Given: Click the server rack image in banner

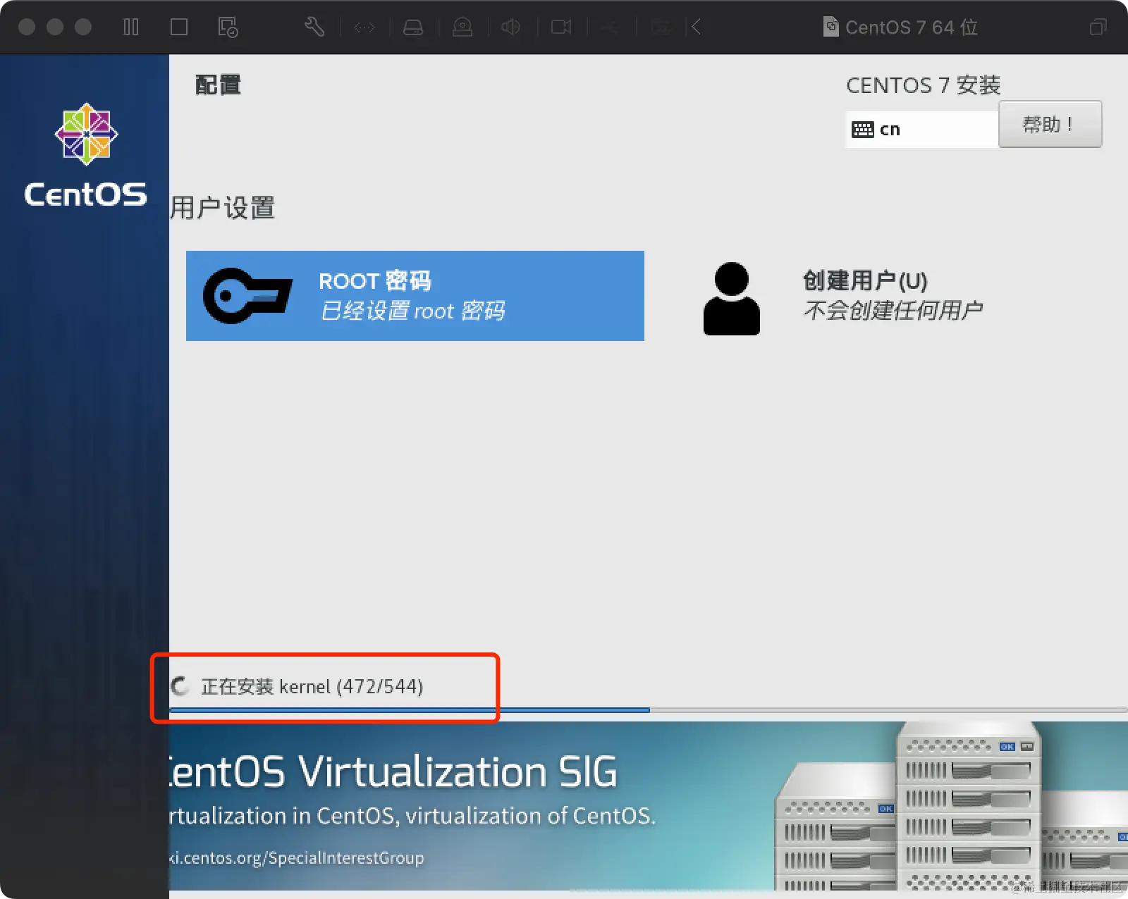Looking at the screenshot, I should [x=952, y=807].
